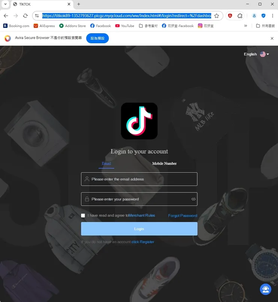
Task: Open AliExpress bookmark
Action: (x=44, y=26)
